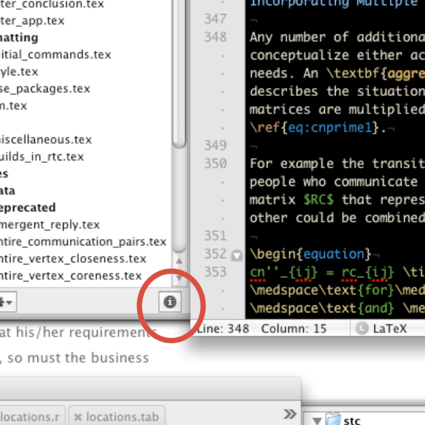Click \textbf command in editor
Screen dimensions: 425x425
354,73
